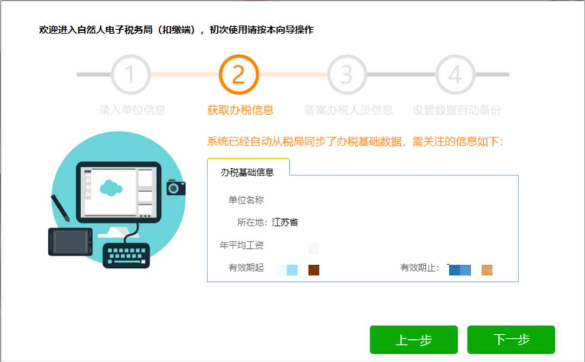Click the cloud icon on monitor screen
The height and width of the screenshot is (362, 585).
click(111, 187)
